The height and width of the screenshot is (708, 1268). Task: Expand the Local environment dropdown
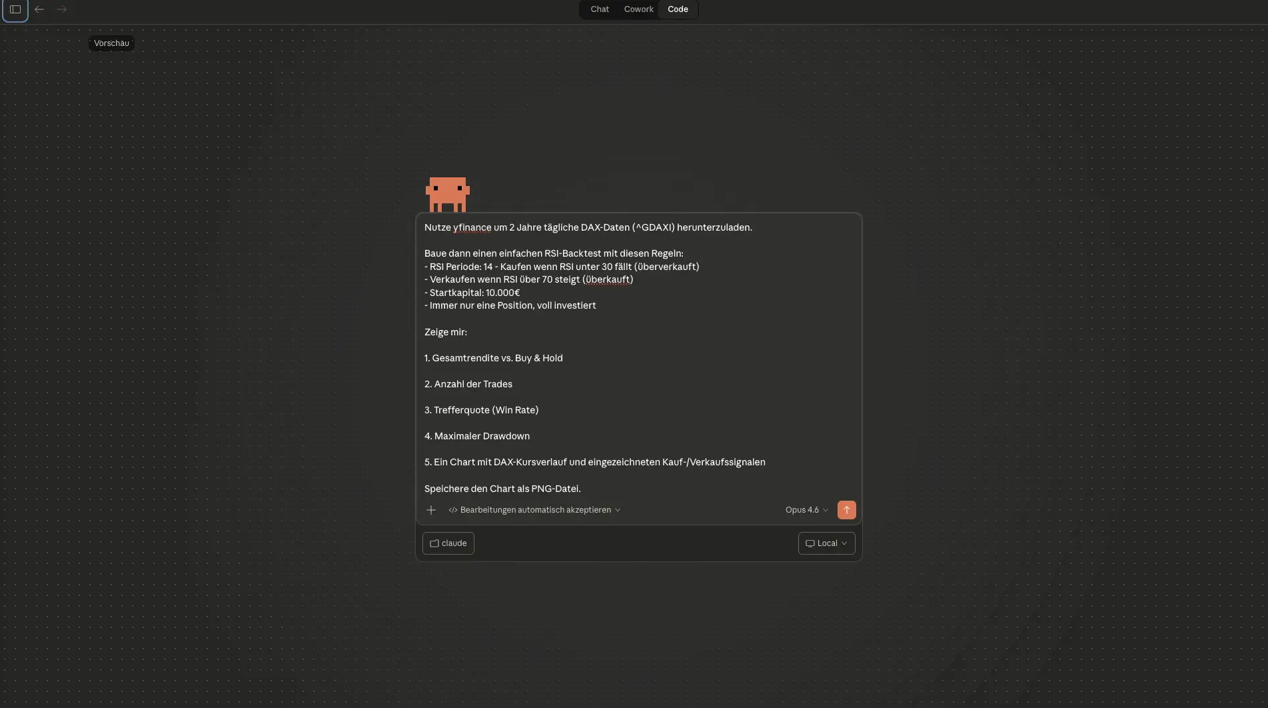pos(826,543)
